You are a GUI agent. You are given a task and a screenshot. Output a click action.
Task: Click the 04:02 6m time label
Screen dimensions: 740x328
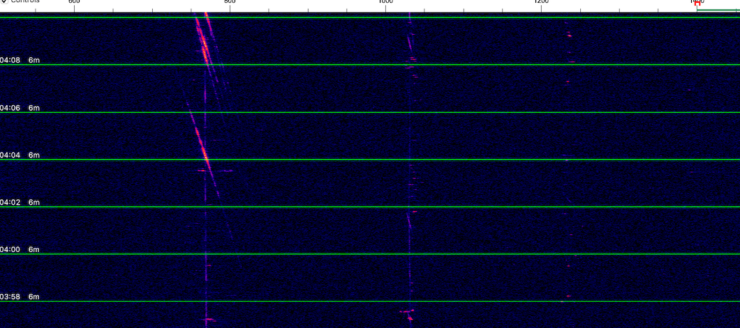click(x=20, y=203)
